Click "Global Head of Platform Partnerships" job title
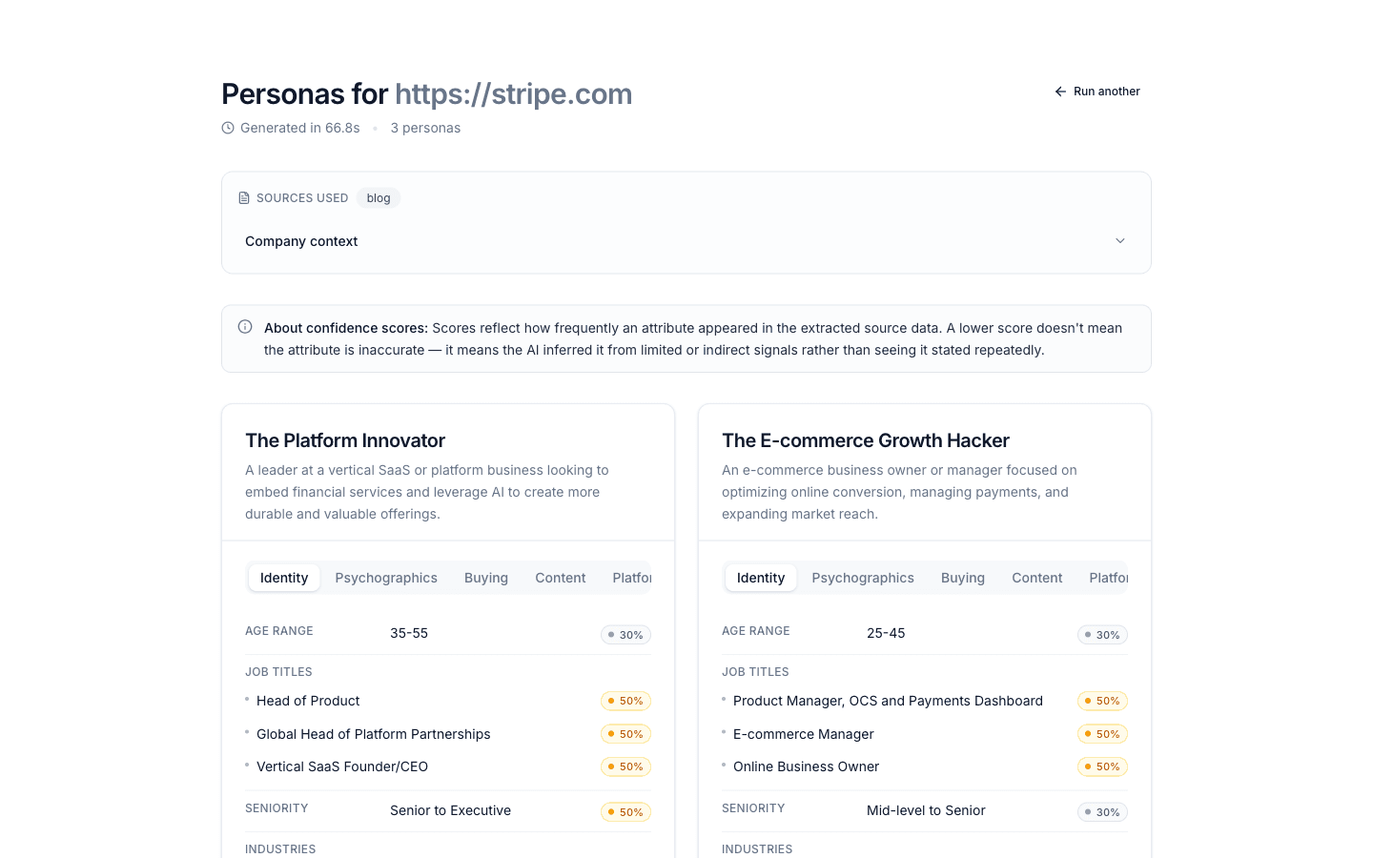This screenshot has height=858, width=1373. coord(374,734)
